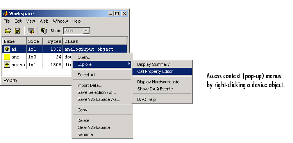Open the Edit menu
293x143 pixels.
coord(18,21)
